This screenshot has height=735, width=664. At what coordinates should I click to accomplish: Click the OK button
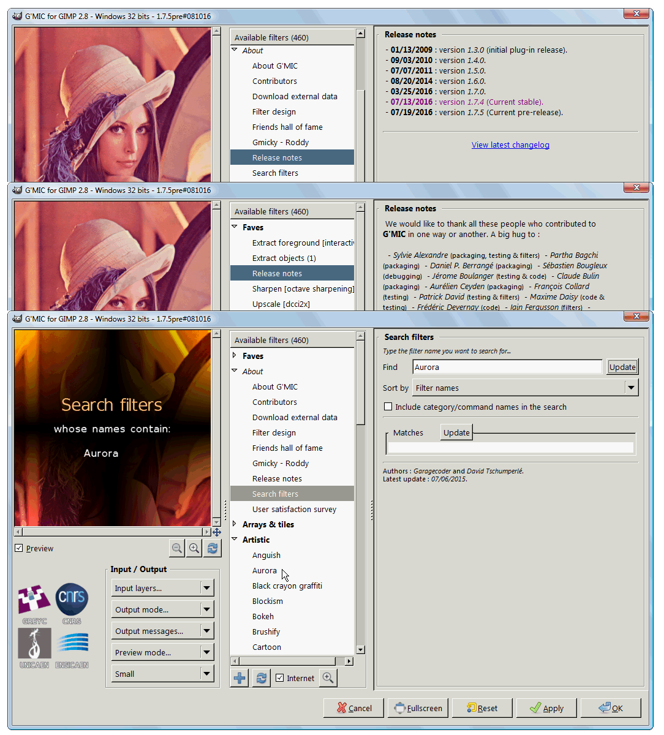pyautogui.click(x=611, y=708)
